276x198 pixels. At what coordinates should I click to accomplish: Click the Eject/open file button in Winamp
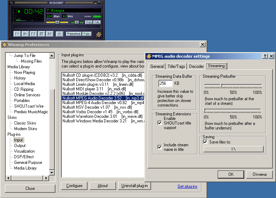[x=60, y=34]
